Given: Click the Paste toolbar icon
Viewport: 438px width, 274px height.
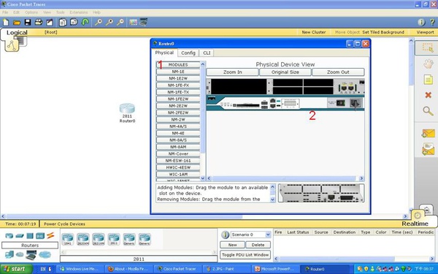Looking at the screenshot, I should pyautogui.click(x=74, y=22).
